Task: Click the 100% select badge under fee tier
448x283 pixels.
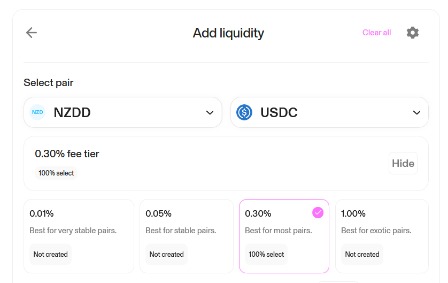Action: [x=56, y=173]
